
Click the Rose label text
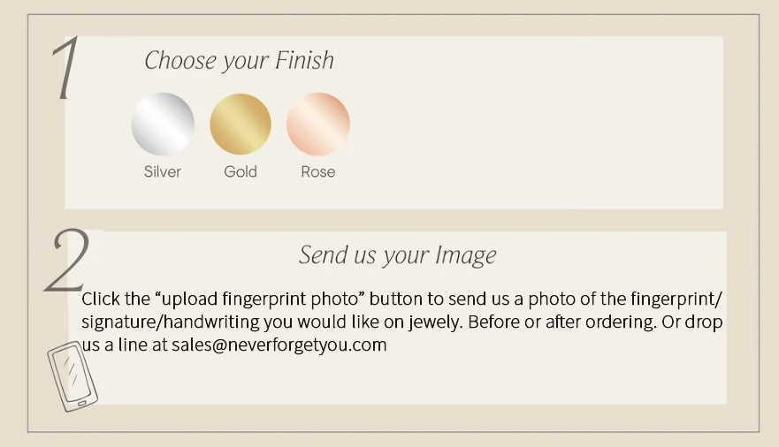[318, 171]
